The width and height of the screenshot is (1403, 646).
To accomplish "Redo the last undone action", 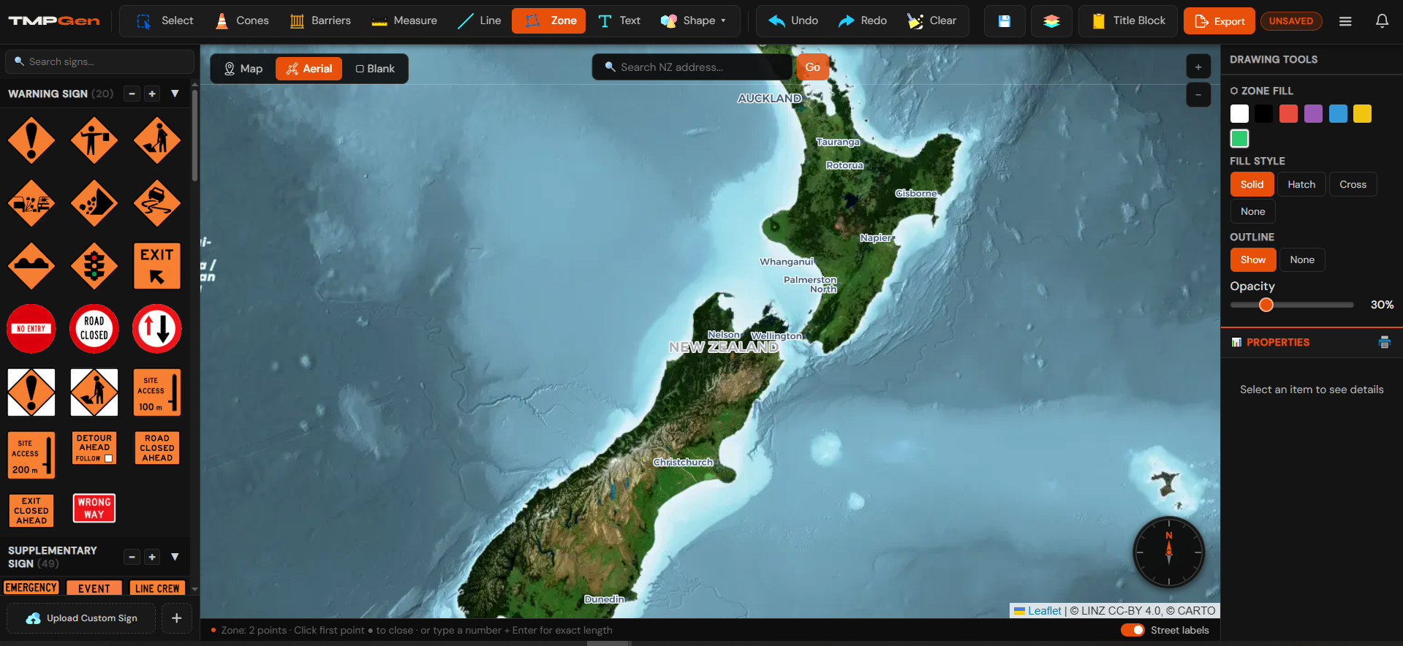I will (863, 20).
